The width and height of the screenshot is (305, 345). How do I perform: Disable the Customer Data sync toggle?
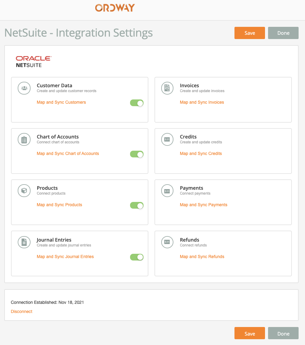click(x=137, y=103)
